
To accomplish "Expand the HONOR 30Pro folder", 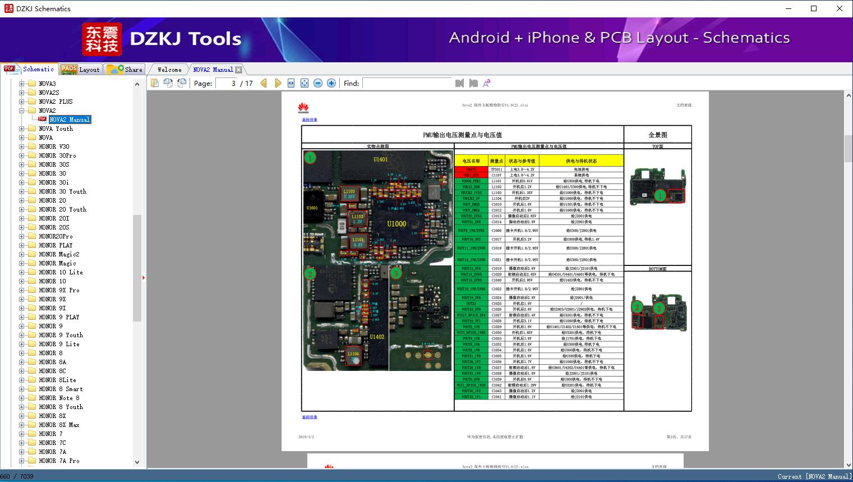I will click(x=21, y=155).
